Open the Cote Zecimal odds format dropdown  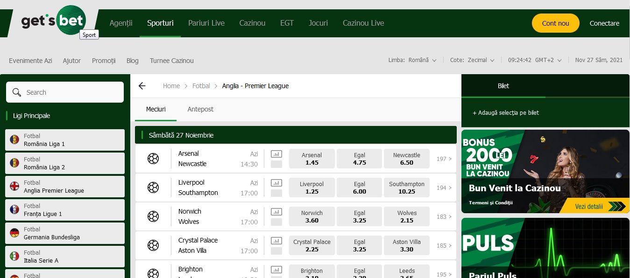pos(473,60)
